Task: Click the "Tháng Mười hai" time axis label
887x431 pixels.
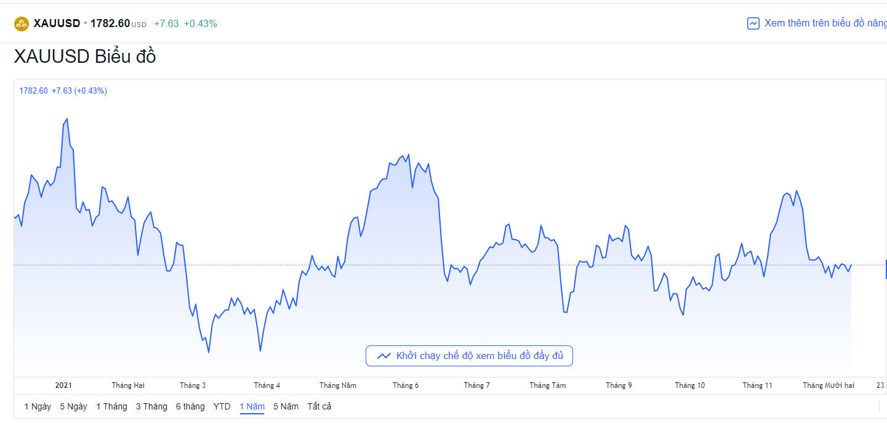Action: [x=829, y=385]
